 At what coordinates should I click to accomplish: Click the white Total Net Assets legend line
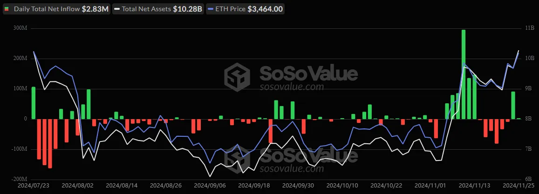(117, 9)
